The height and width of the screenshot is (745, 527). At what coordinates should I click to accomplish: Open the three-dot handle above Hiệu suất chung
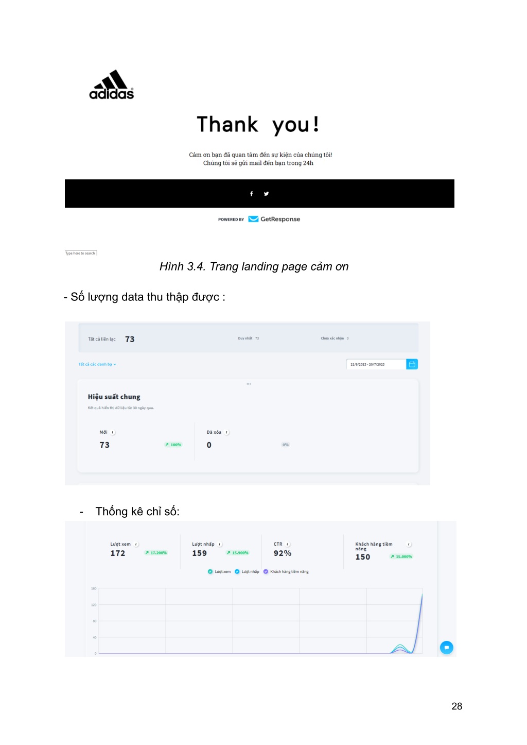point(249,384)
